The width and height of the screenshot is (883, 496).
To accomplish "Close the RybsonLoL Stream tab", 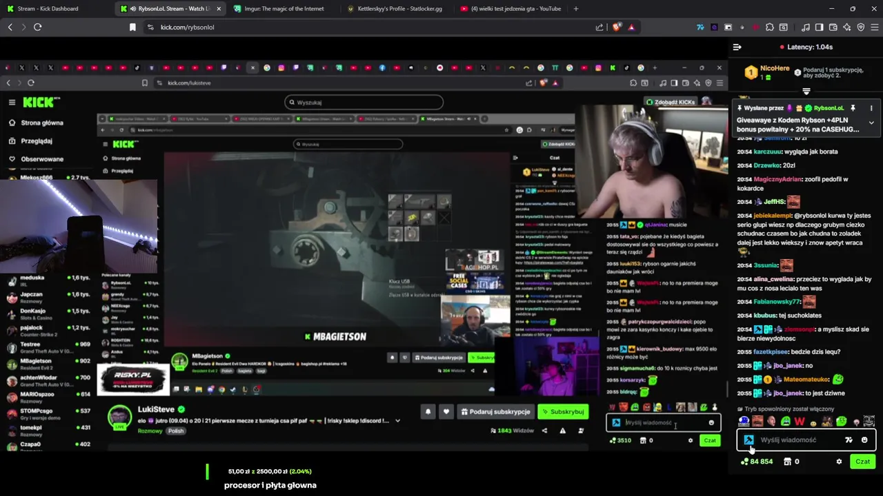I will 219,9.
